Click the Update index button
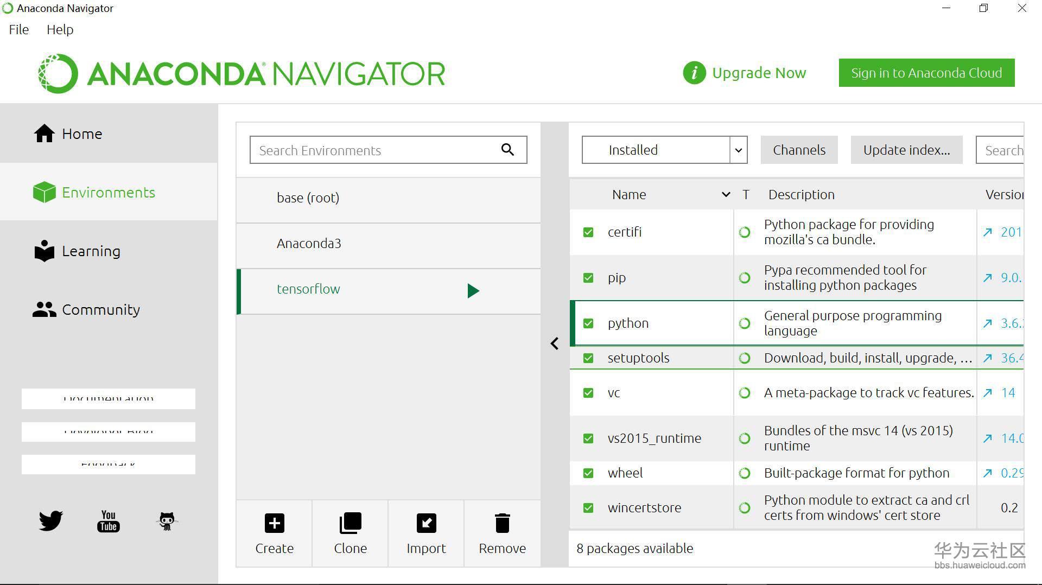 tap(906, 150)
